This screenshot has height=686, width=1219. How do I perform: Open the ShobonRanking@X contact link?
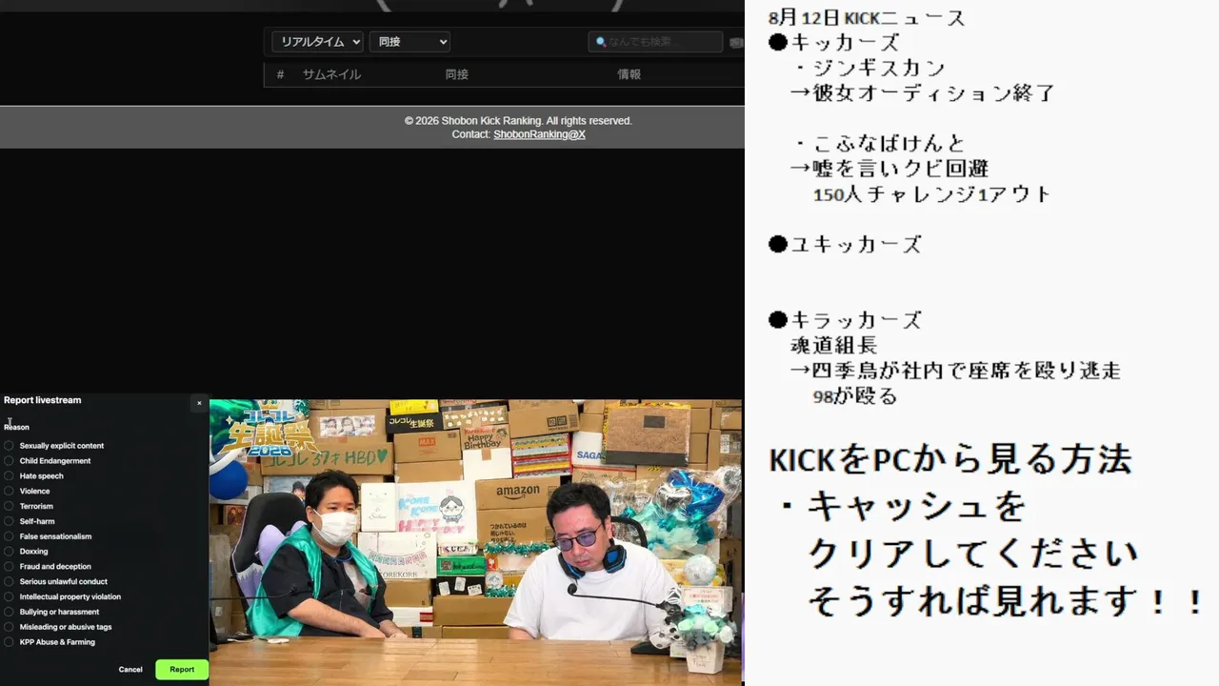(539, 135)
